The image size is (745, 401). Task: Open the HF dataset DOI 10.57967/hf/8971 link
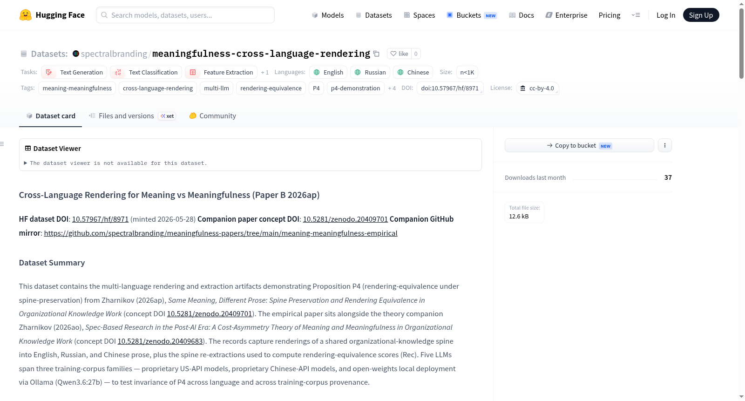(100, 219)
